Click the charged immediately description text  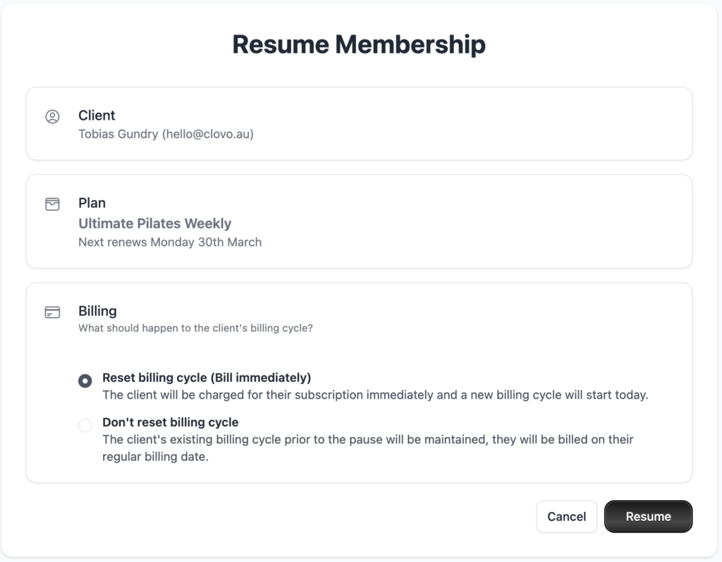pyautogui.click(x=374, y=395)
